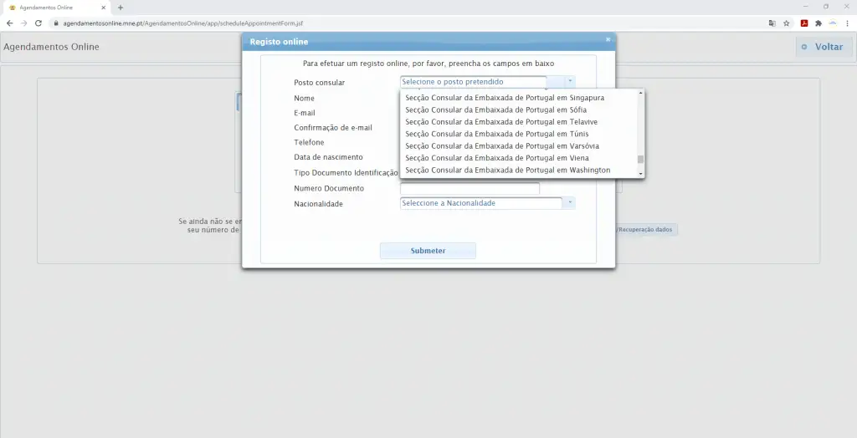Open the browser Extensions puzzle icon
857x438 pixels.
(819, 23)
